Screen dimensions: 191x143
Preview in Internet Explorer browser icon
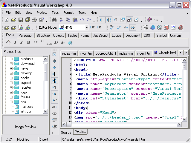153,28
